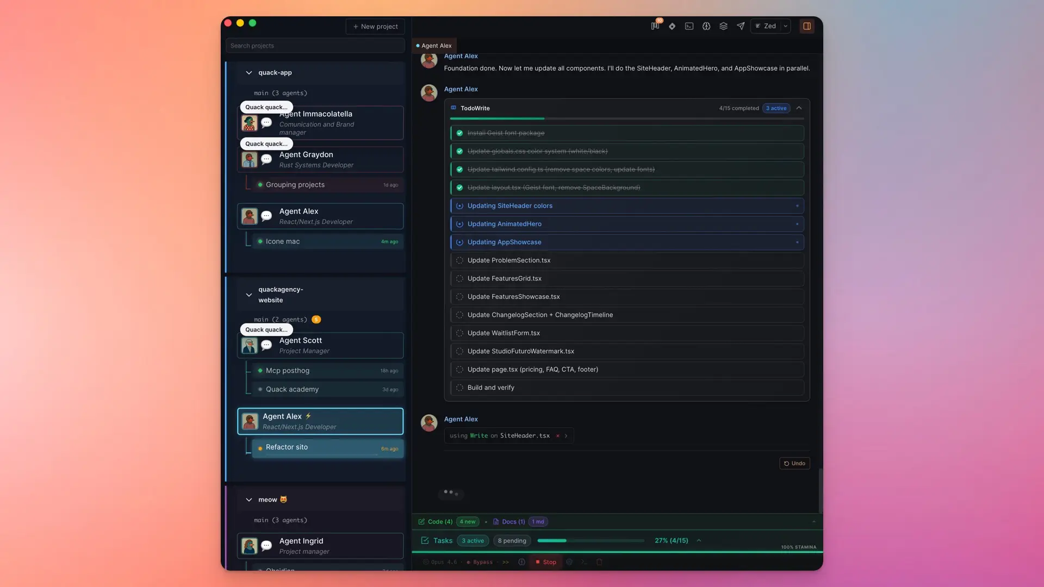Open the Icone mac session
The width and height of the screenshot is (1044, 587).
328,241
